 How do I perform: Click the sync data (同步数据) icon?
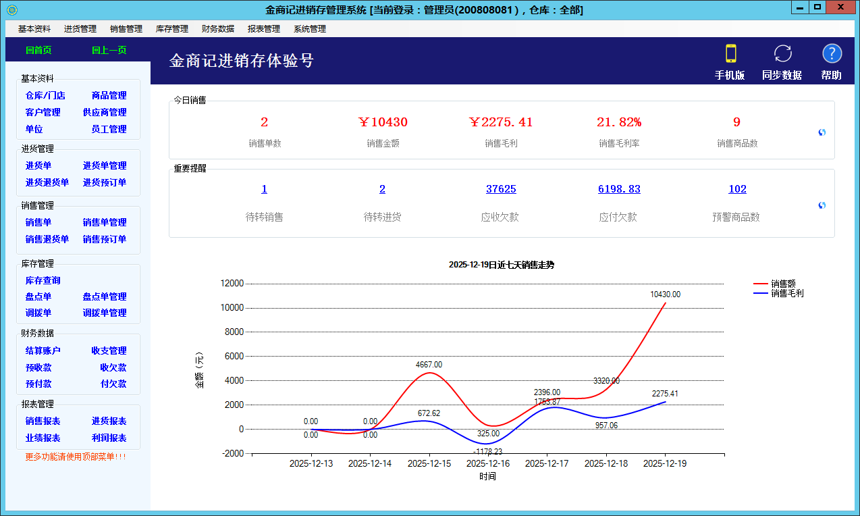pyautogui.click(x=782, y=54)
